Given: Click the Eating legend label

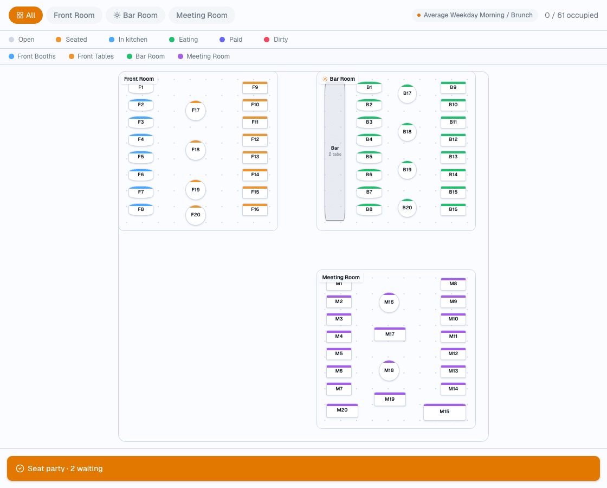Looking at the screenshot, I should (x=188, y=40).
